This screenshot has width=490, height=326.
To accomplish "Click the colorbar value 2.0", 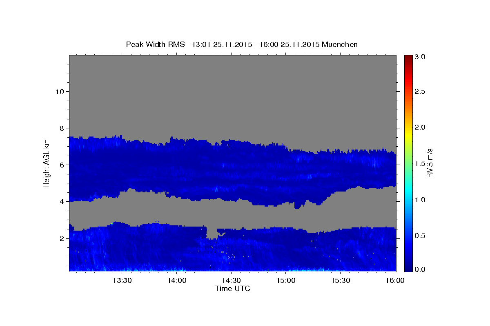I will (x=420, y=127).
